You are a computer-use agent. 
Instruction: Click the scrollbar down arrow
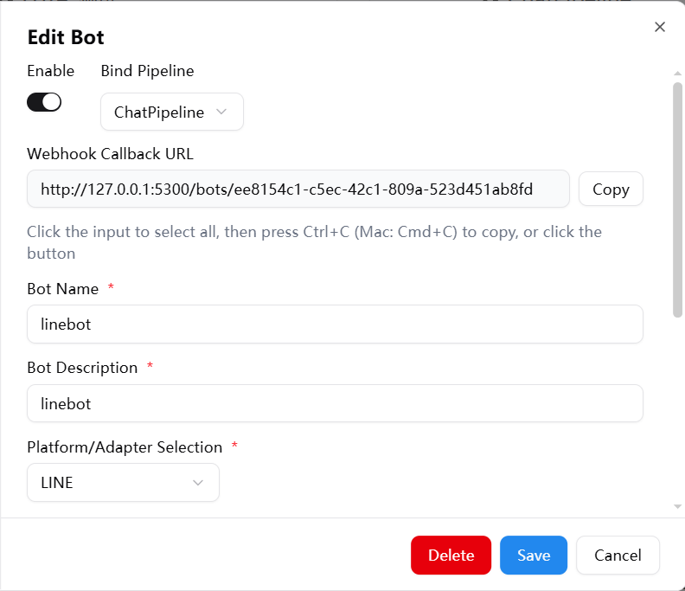point(677,506)
